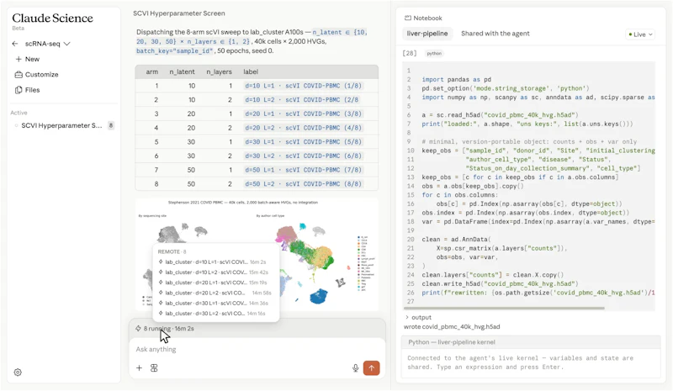Click the Notebook panel icon
This screenshot has width=673, height=391.
point(407,18)
